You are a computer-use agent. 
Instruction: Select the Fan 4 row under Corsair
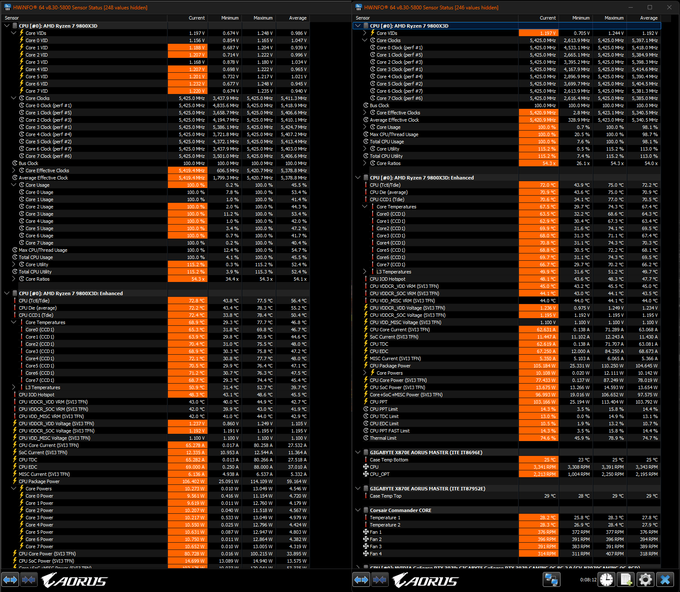point(507,554)
